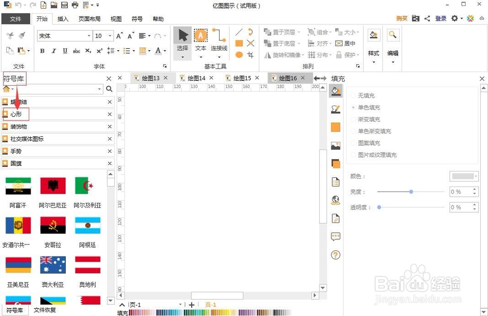Open the 插入 ribbon tab
The height and width of the screenshot is (316, 488).
pos(63,19)
